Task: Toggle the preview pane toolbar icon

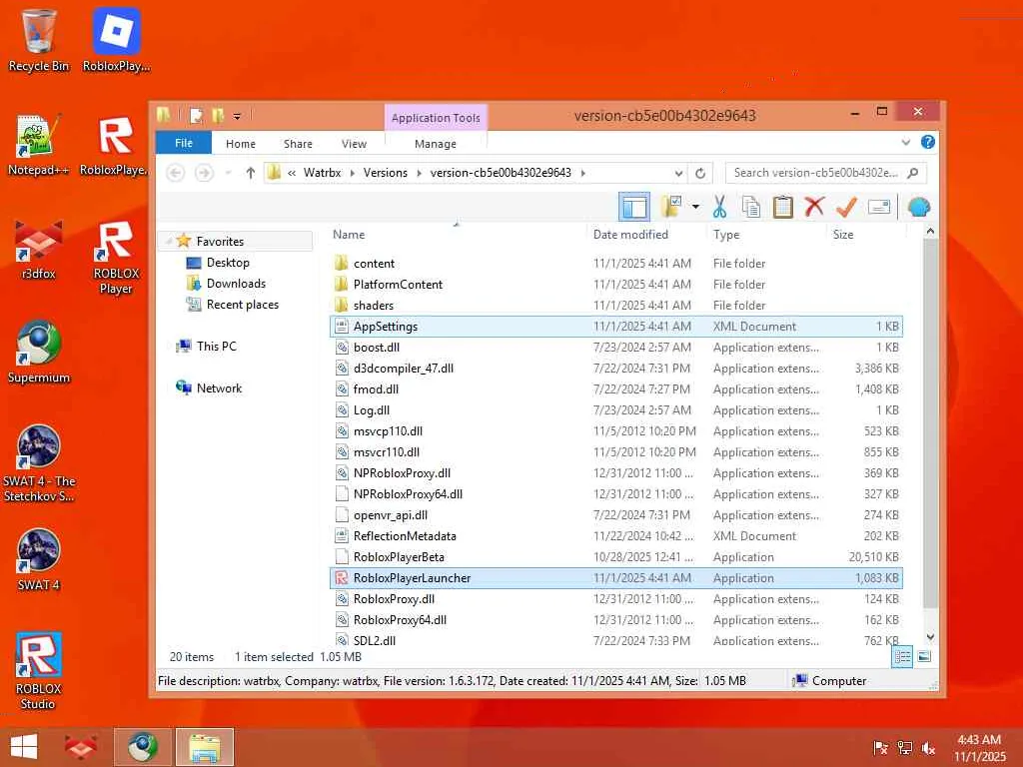Action: (634, 208)
